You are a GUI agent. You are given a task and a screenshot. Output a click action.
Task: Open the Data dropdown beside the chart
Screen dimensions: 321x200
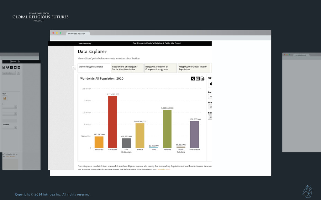210,97
